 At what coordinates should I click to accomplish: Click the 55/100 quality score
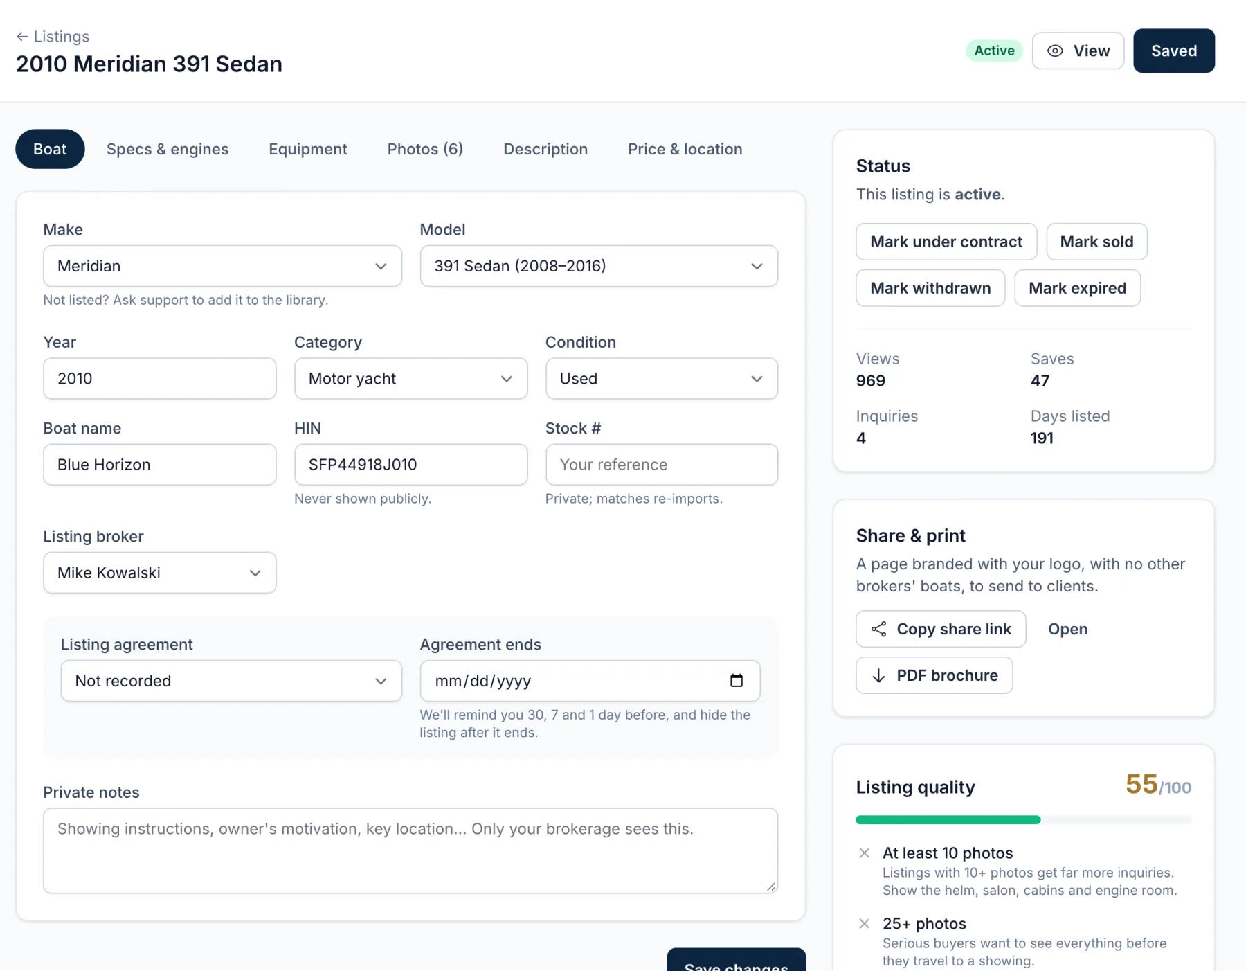pyautogui.click(x=1158, y=785)
